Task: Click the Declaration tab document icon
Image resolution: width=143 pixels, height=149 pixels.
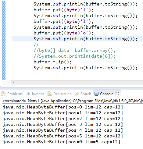Action: click(50, 94)
